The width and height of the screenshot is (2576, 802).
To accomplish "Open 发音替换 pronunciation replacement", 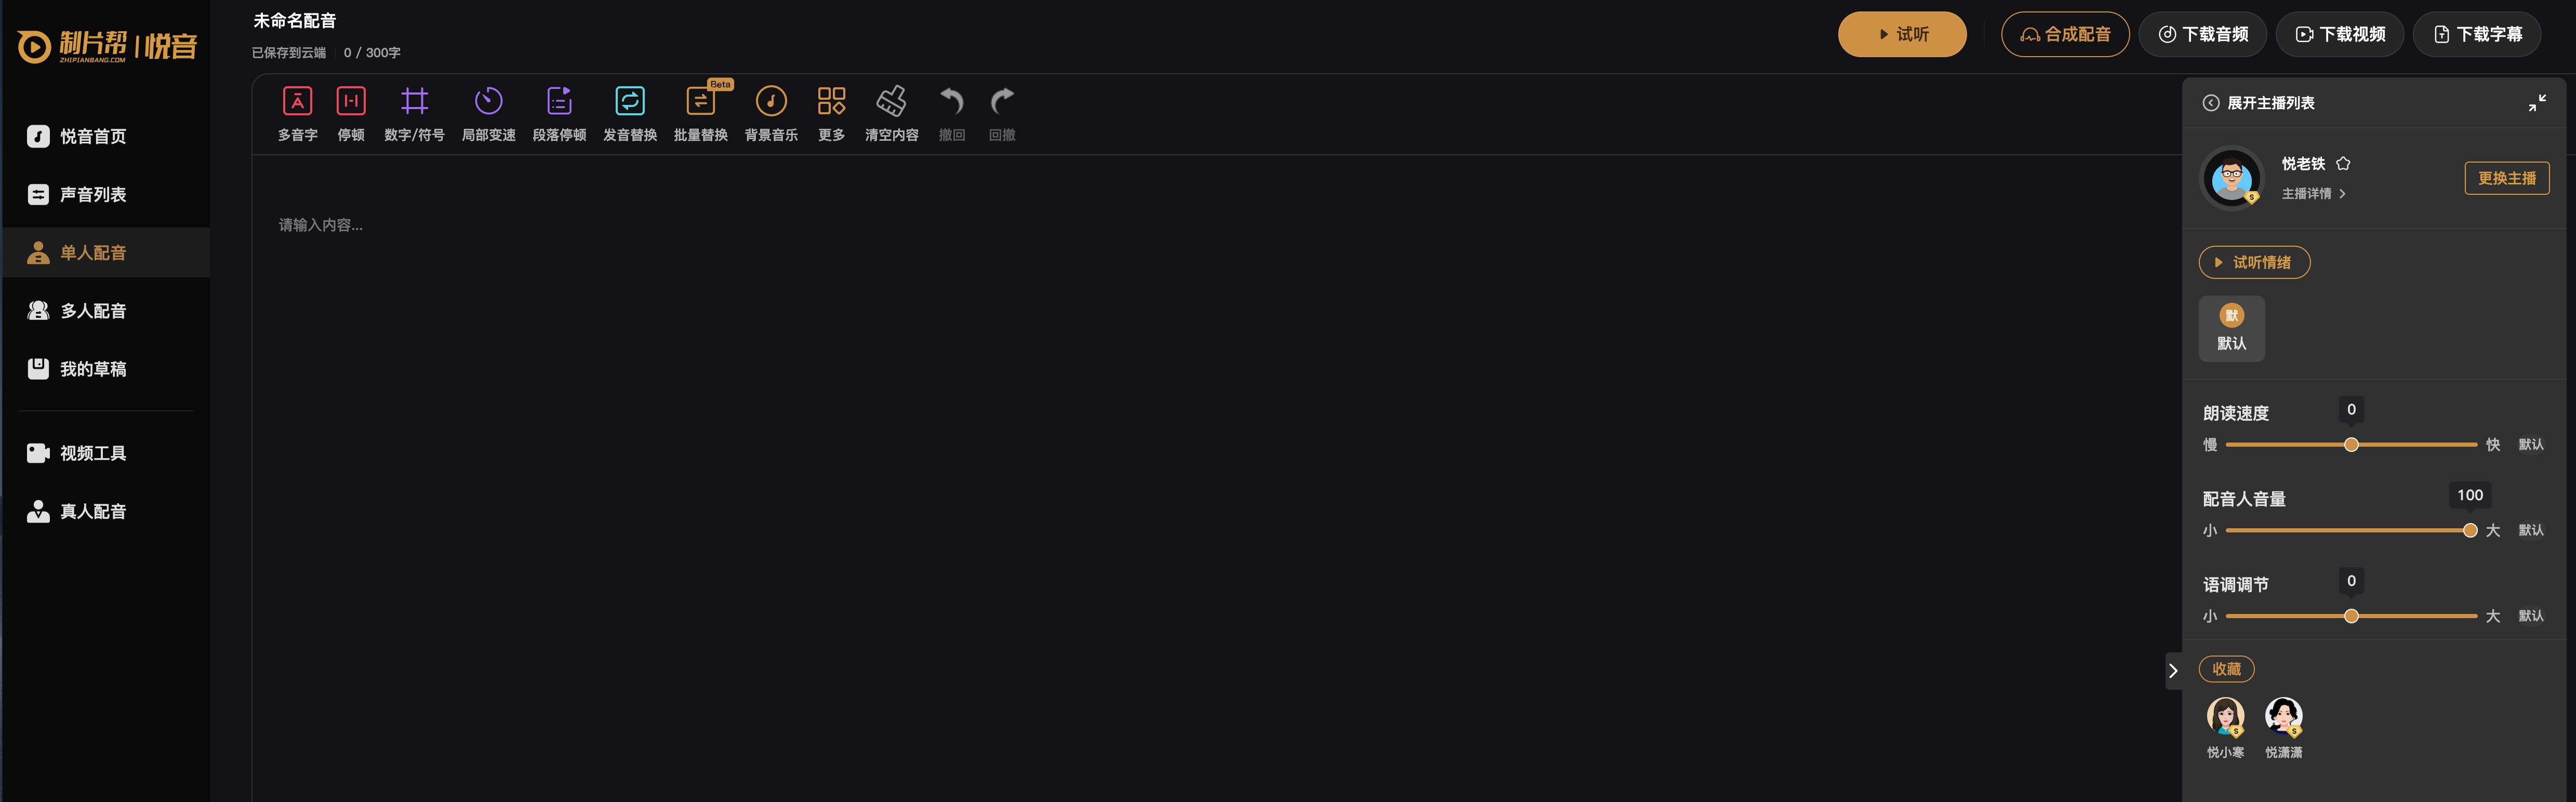I will click(630, 114).
